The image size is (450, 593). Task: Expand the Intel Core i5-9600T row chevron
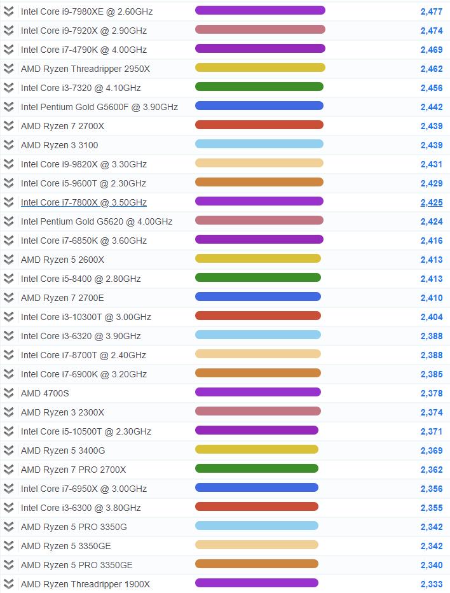pos(9,183)
